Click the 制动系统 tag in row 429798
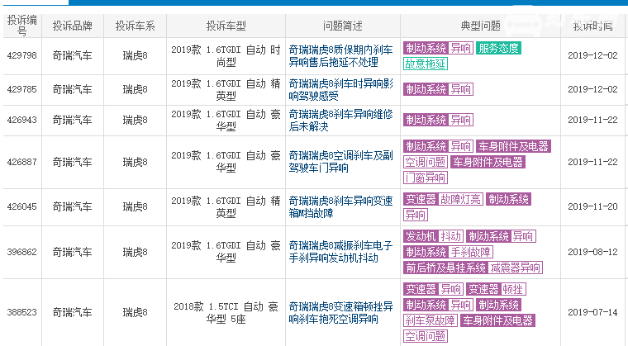Viewport: 628px width, 346px height. click(426, 48)
